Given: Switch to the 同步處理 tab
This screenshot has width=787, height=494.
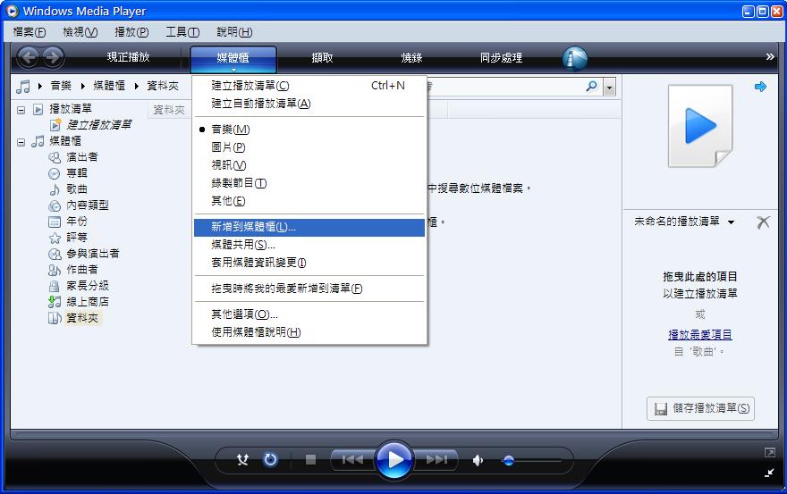Looking at the screenshot, I should click(x=501, y=58).
